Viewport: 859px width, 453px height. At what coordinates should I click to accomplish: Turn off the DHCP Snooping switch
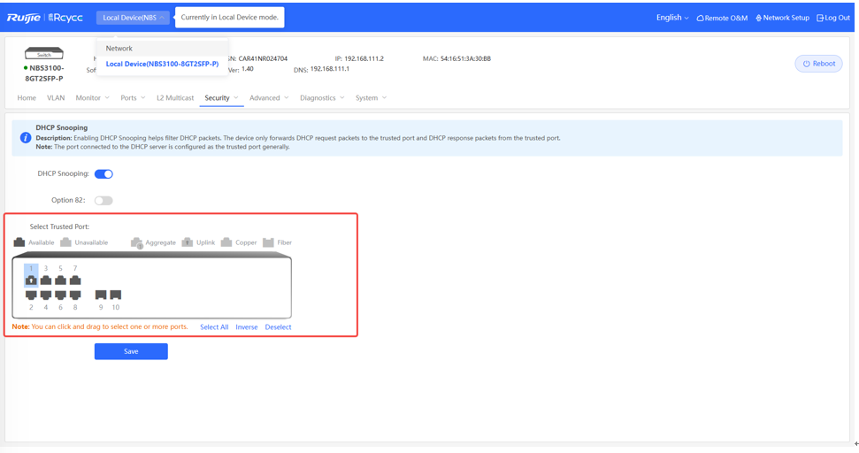pyautogui.click(x=104, y=173)
